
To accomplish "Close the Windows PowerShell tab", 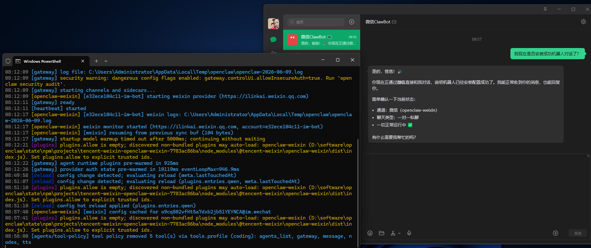I will click(83, 61).
